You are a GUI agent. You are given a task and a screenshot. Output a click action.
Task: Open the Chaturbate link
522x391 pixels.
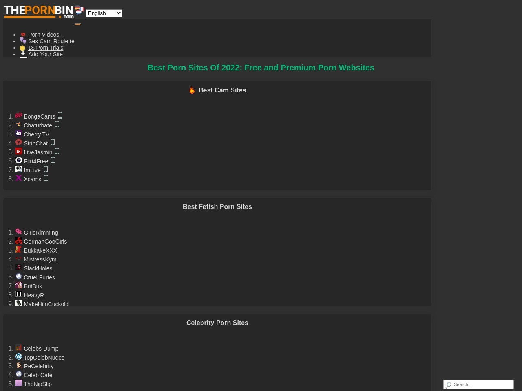[x=38, y=125]
